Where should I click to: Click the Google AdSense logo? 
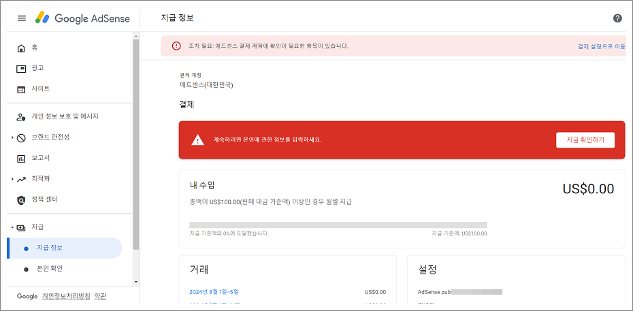(83, 18)
